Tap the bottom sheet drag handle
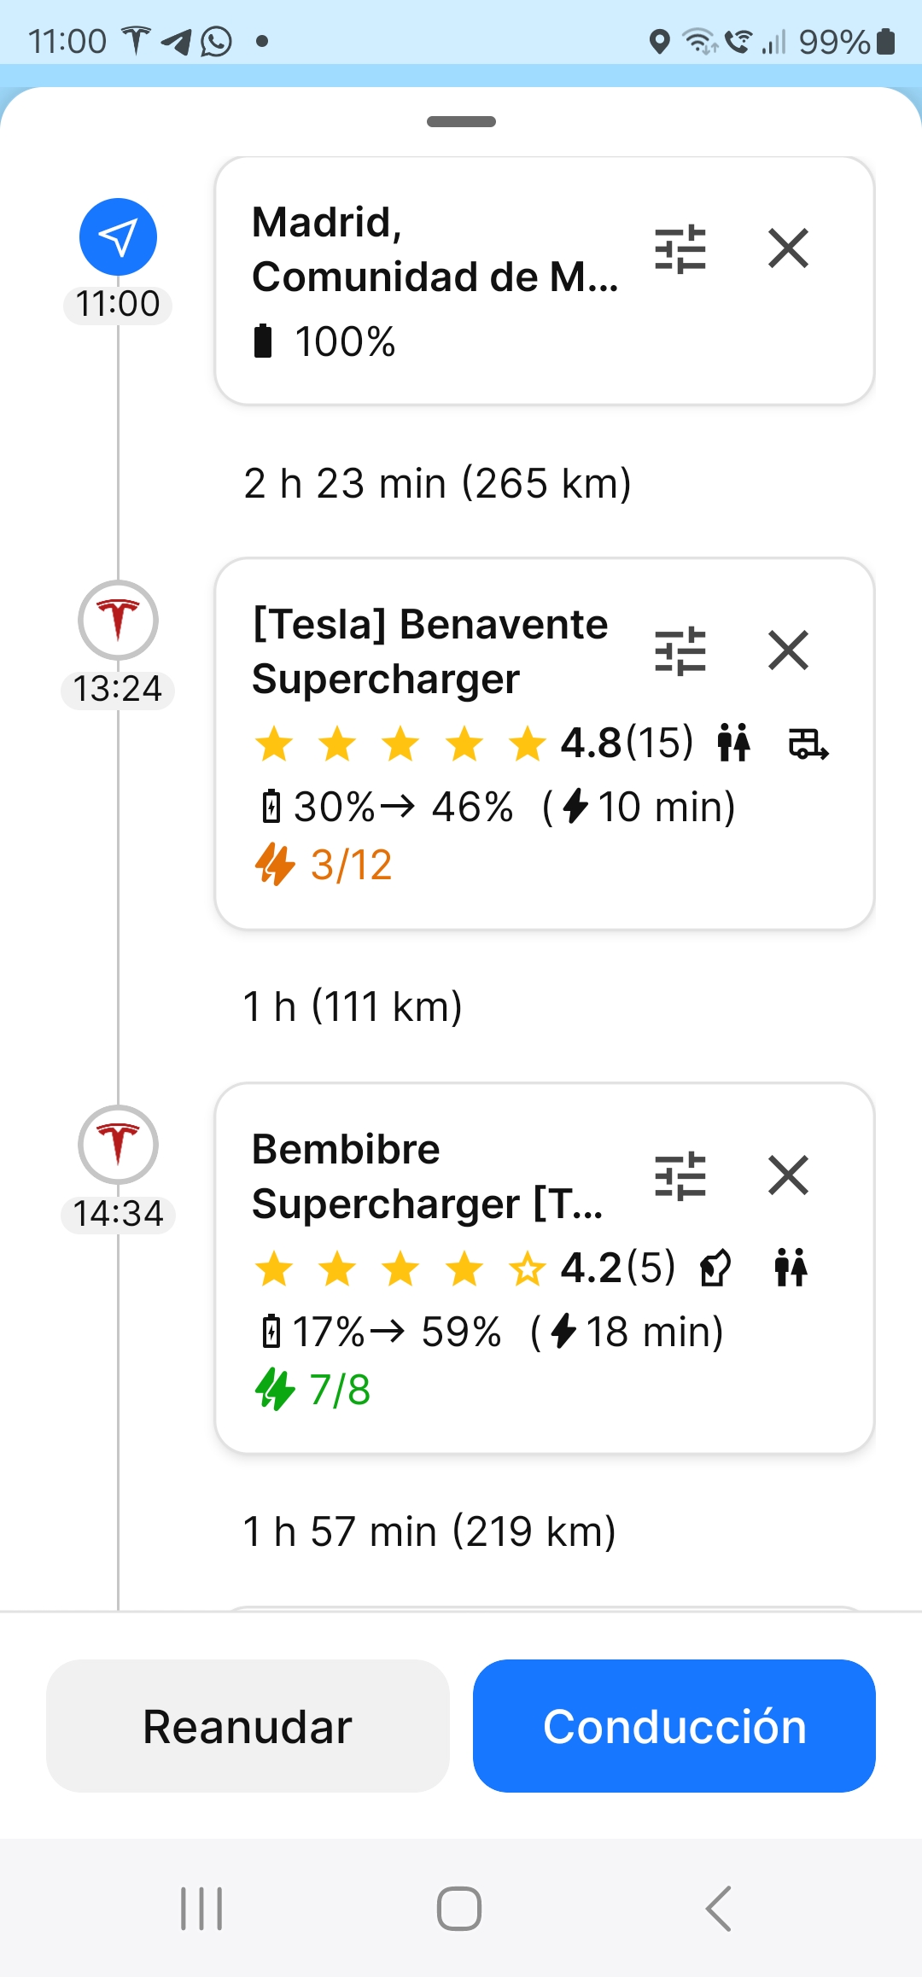 click(x=461, y=121)
